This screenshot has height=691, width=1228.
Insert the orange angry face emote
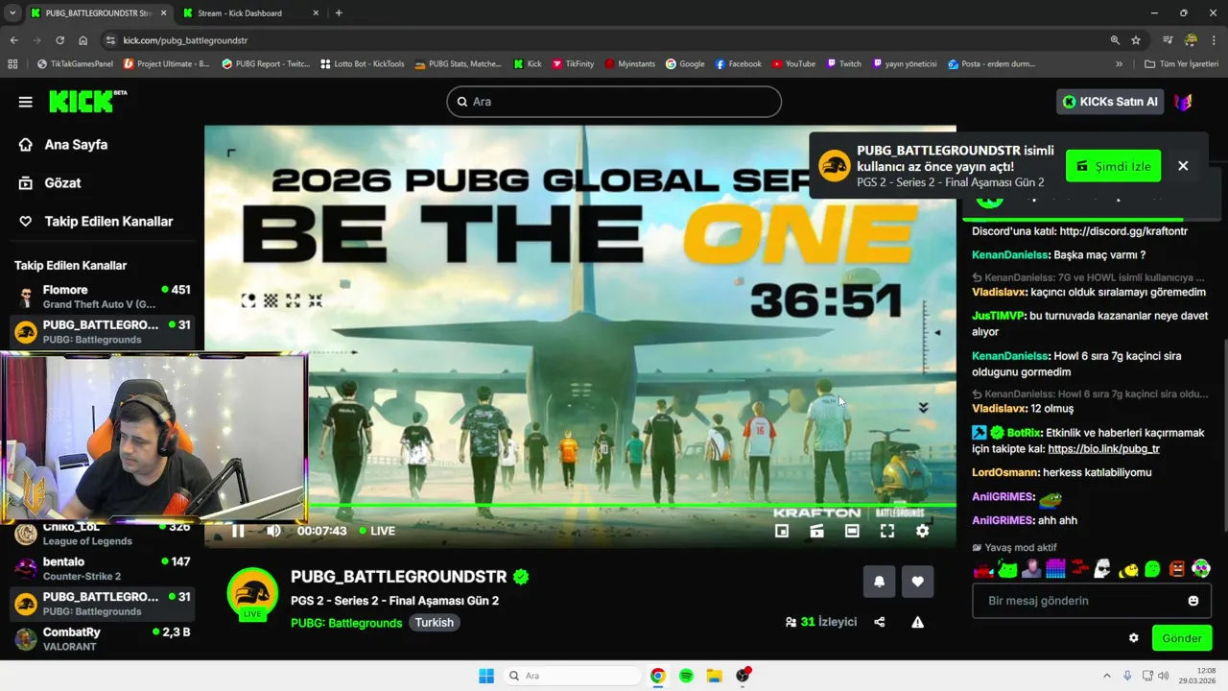tap(1177, 569)
